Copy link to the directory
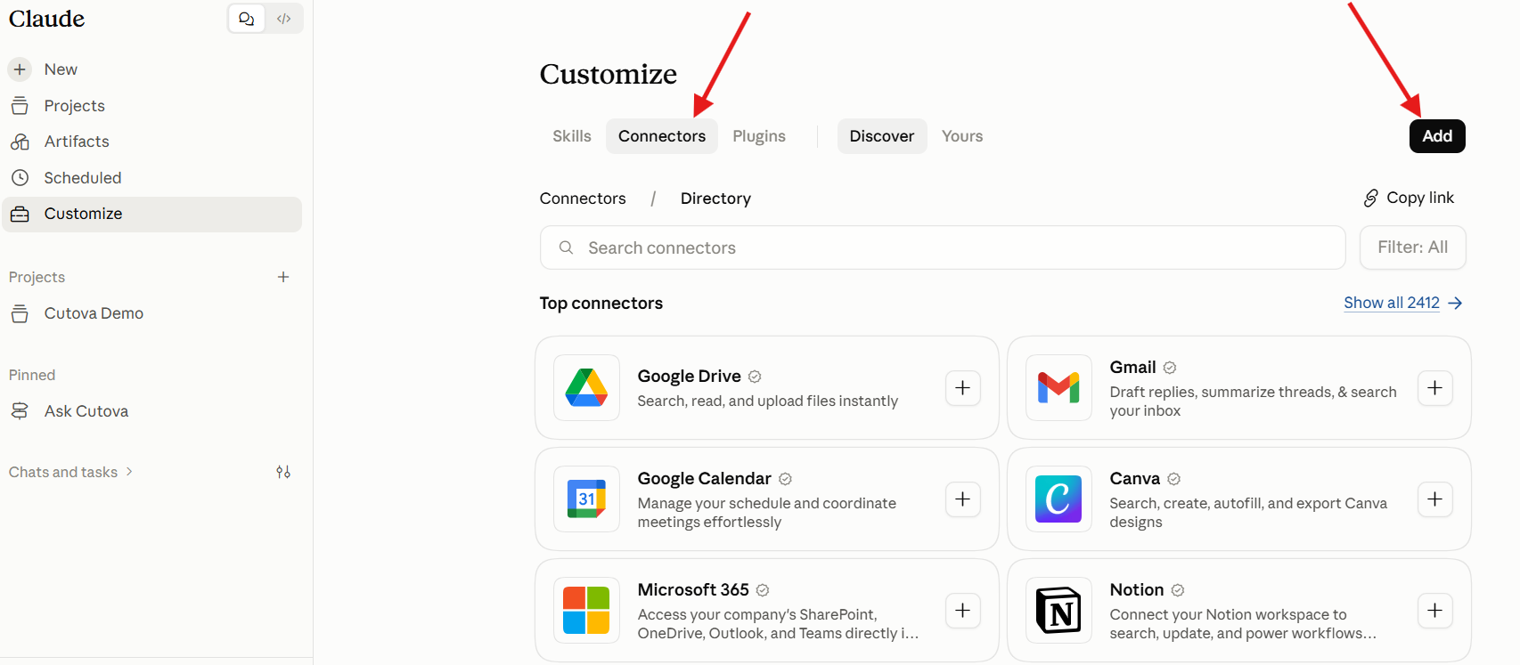Screen dimensions: 1520x665 pos(1409,198)
